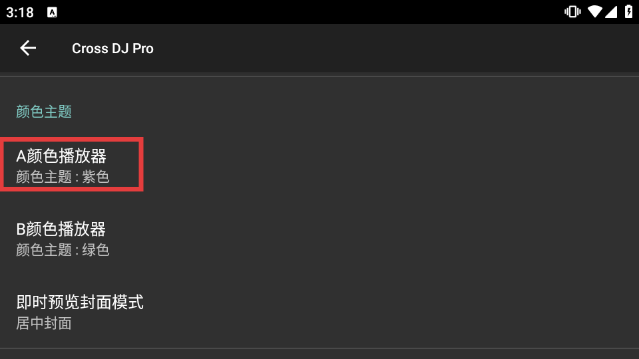639x359 pixels.
Task: Tap the B颜色播放器 heading label
Action: [61, 229]
